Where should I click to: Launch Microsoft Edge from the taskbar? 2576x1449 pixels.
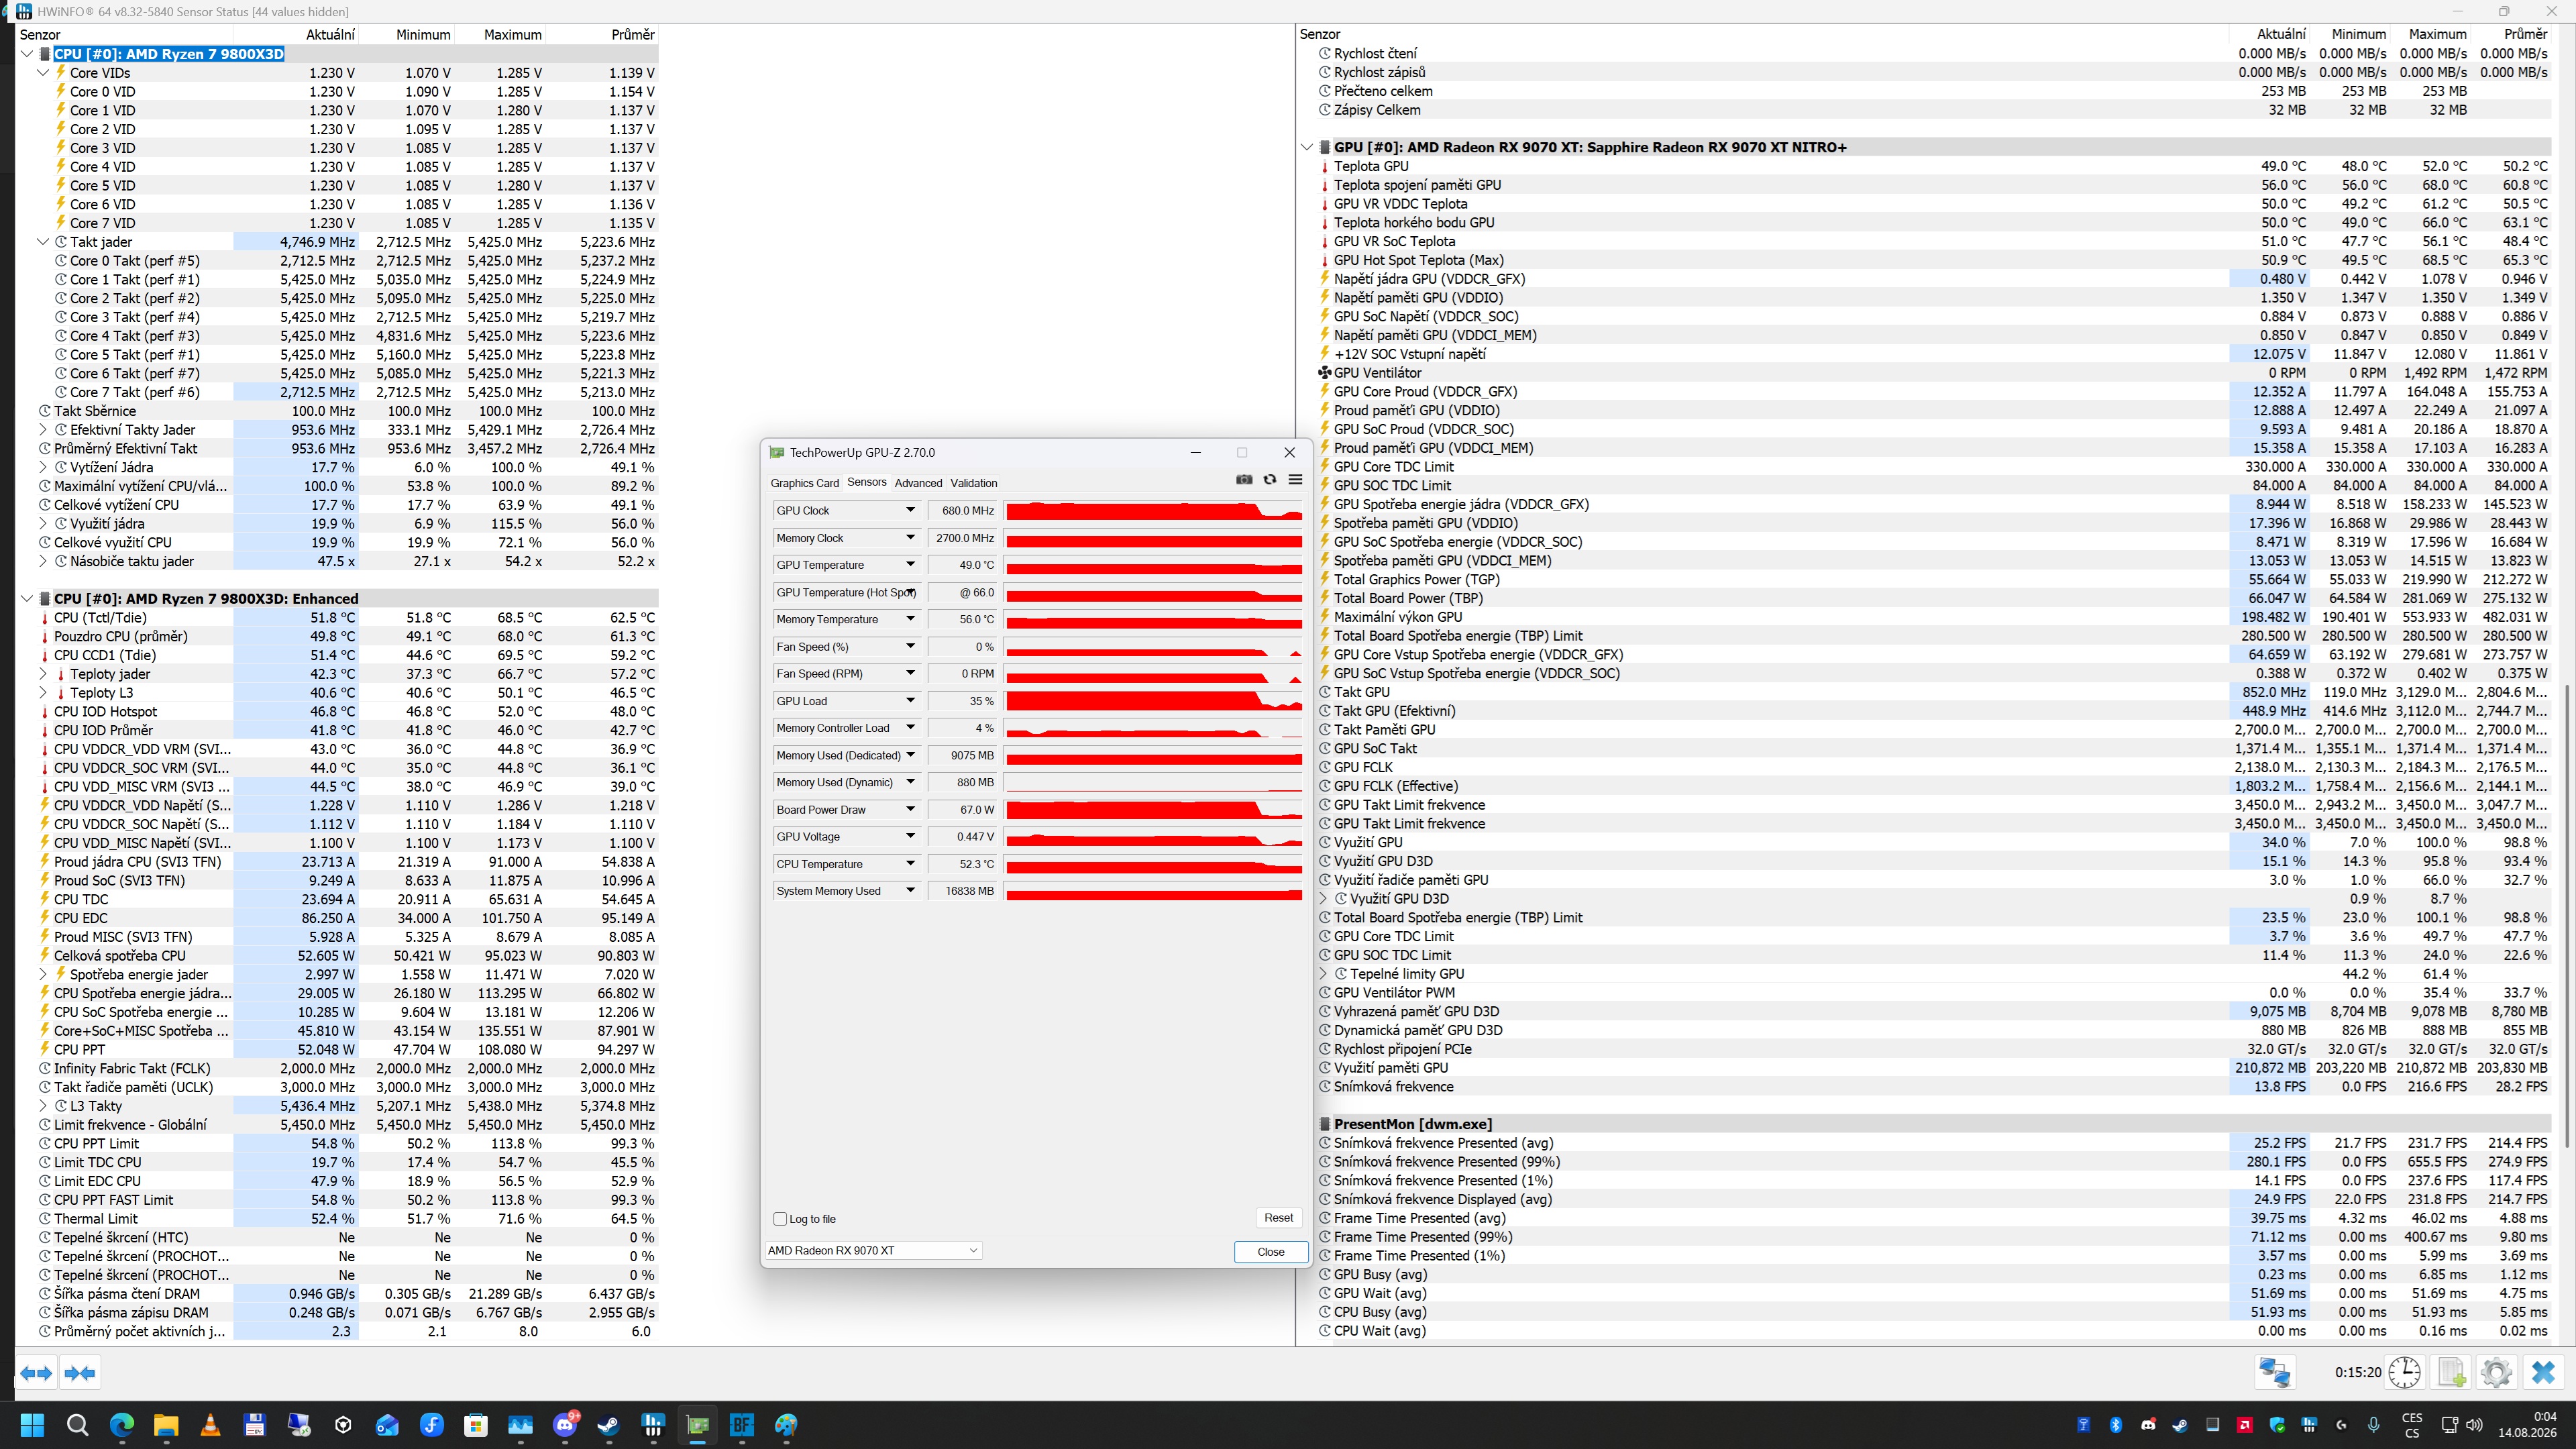coord(121,1425)
